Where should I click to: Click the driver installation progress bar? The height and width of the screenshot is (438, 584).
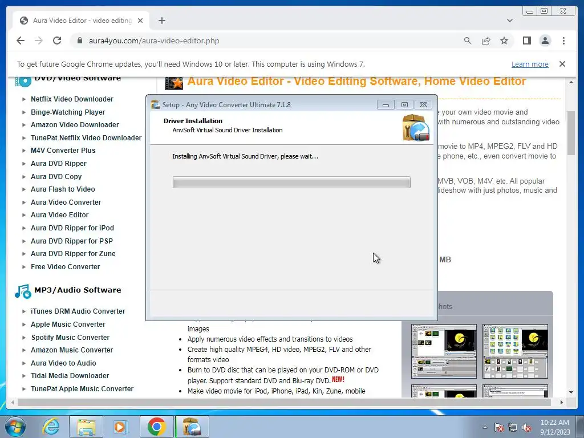291,182
